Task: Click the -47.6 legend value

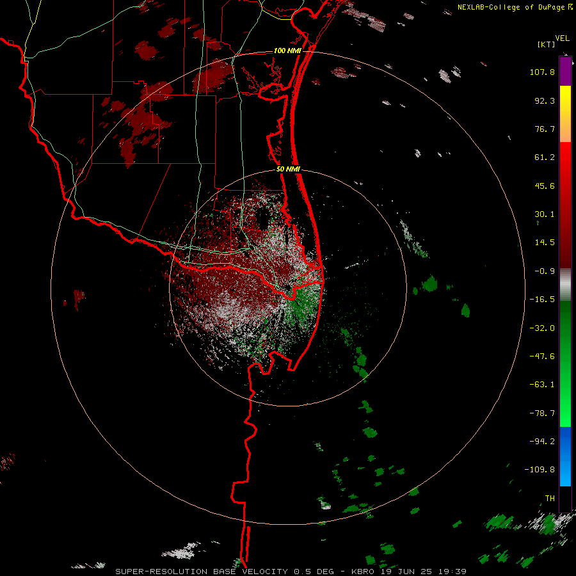Action: point(542,356)
